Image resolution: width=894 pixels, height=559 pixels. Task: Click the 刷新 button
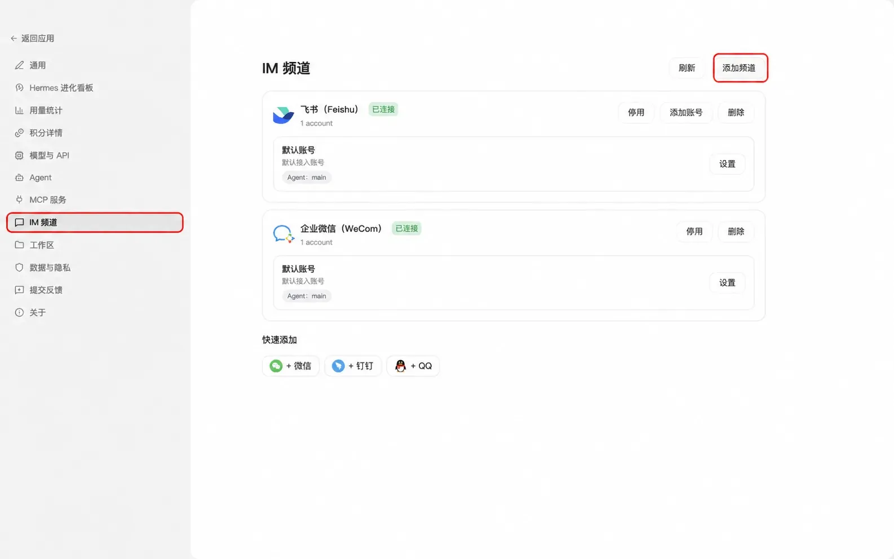(x=687, y=68)
